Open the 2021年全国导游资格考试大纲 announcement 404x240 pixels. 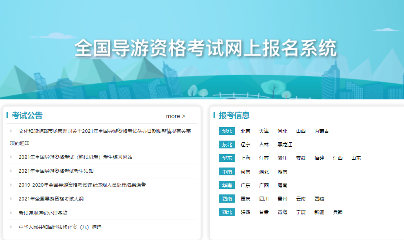click(51, 199)
